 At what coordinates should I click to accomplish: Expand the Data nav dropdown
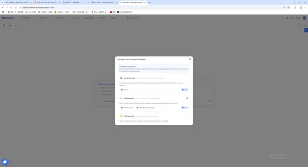(x=102, y=18)
